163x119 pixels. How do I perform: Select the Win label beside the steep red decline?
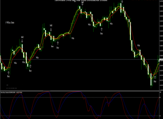click(139, 46)
